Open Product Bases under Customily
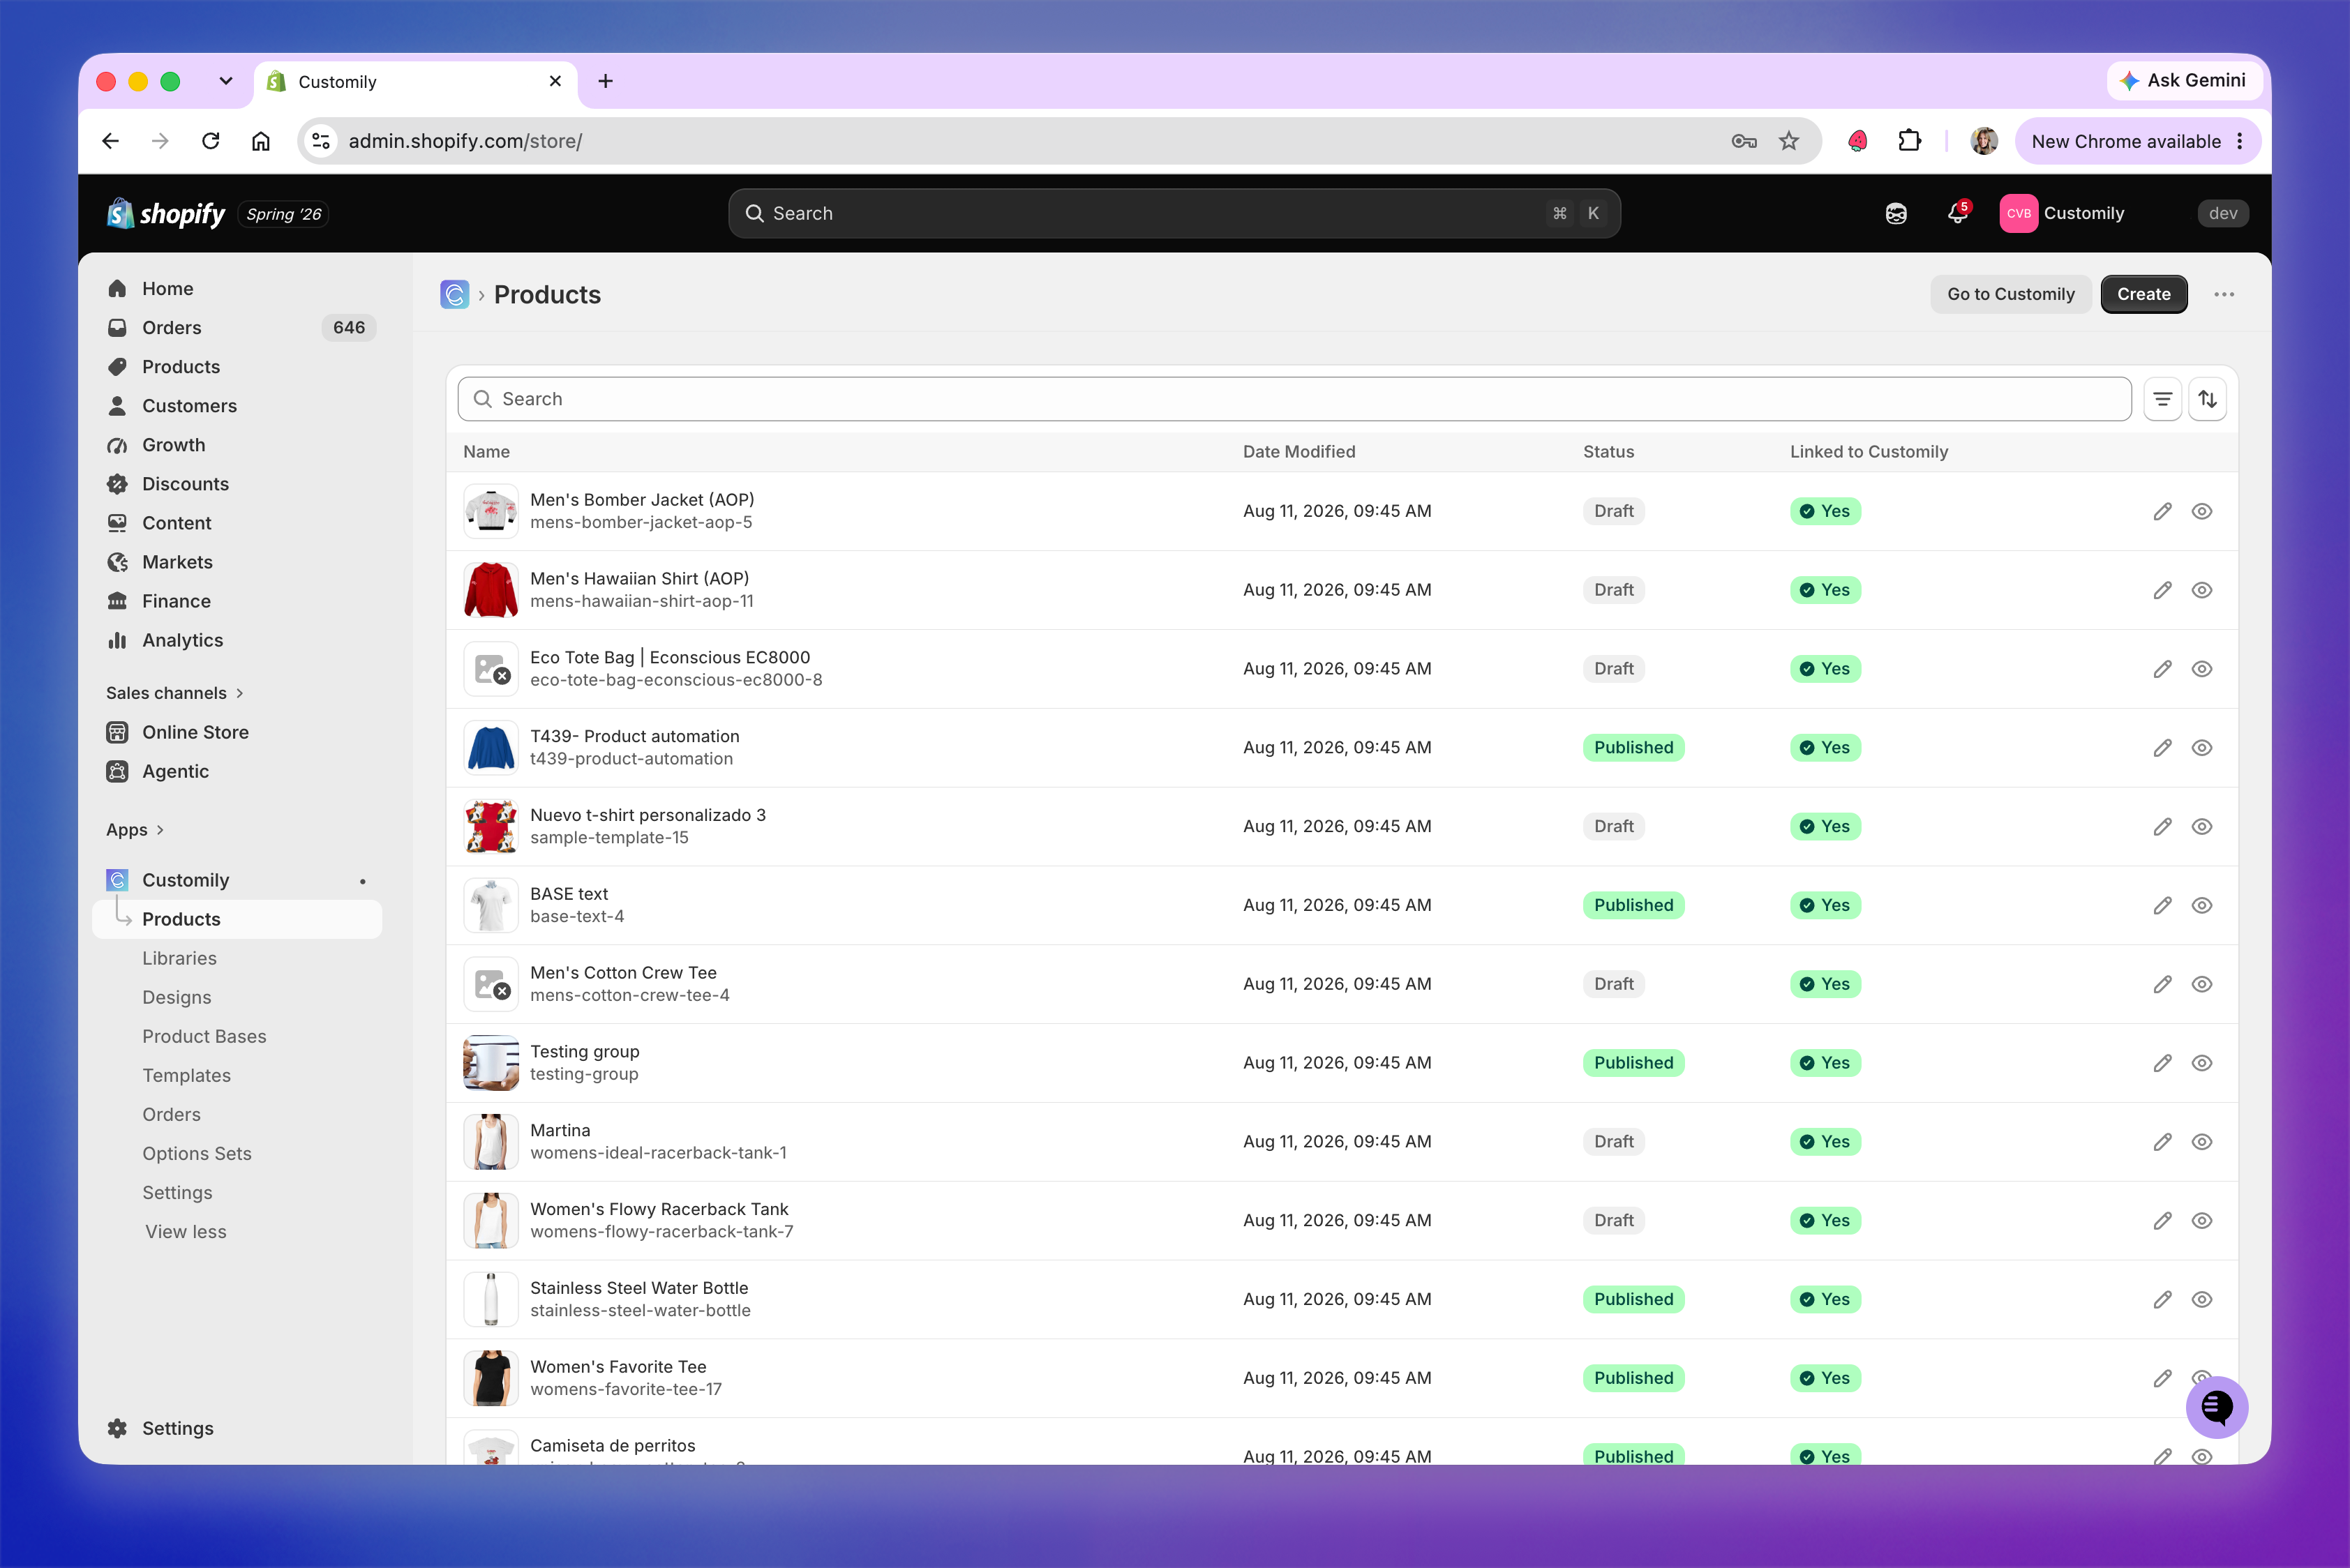The height and width of the screenshot is (1568, 2350). [x=204, y=1037]
